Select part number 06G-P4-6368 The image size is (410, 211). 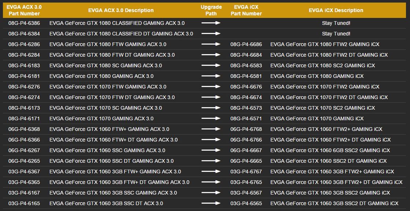coord(24,129)
